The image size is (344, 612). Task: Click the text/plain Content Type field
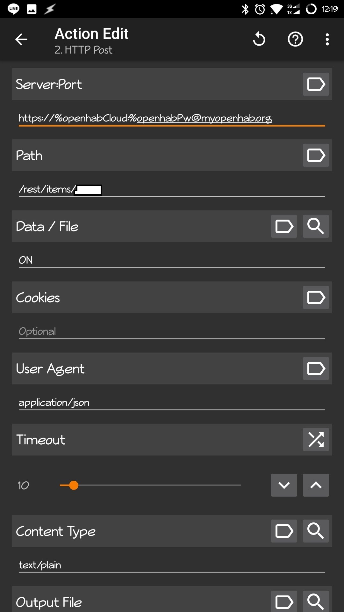point(171,565)
